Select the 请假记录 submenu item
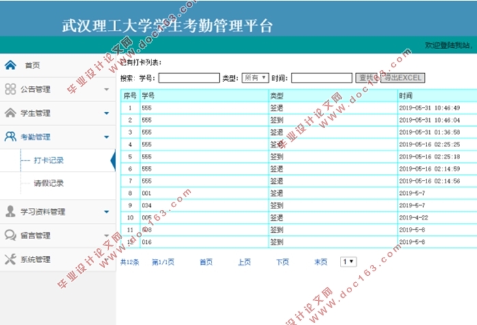Viewport: 477px width, 325px height. click(48, 183)
